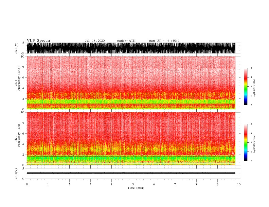Click the "station=ATH" label
Screen dimensions: 269x207
point(126,41)
